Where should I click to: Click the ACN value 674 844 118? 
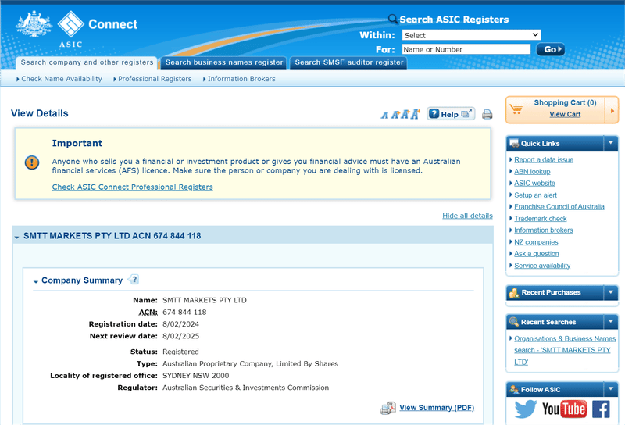pyautogui.click(x=184, y=312)
